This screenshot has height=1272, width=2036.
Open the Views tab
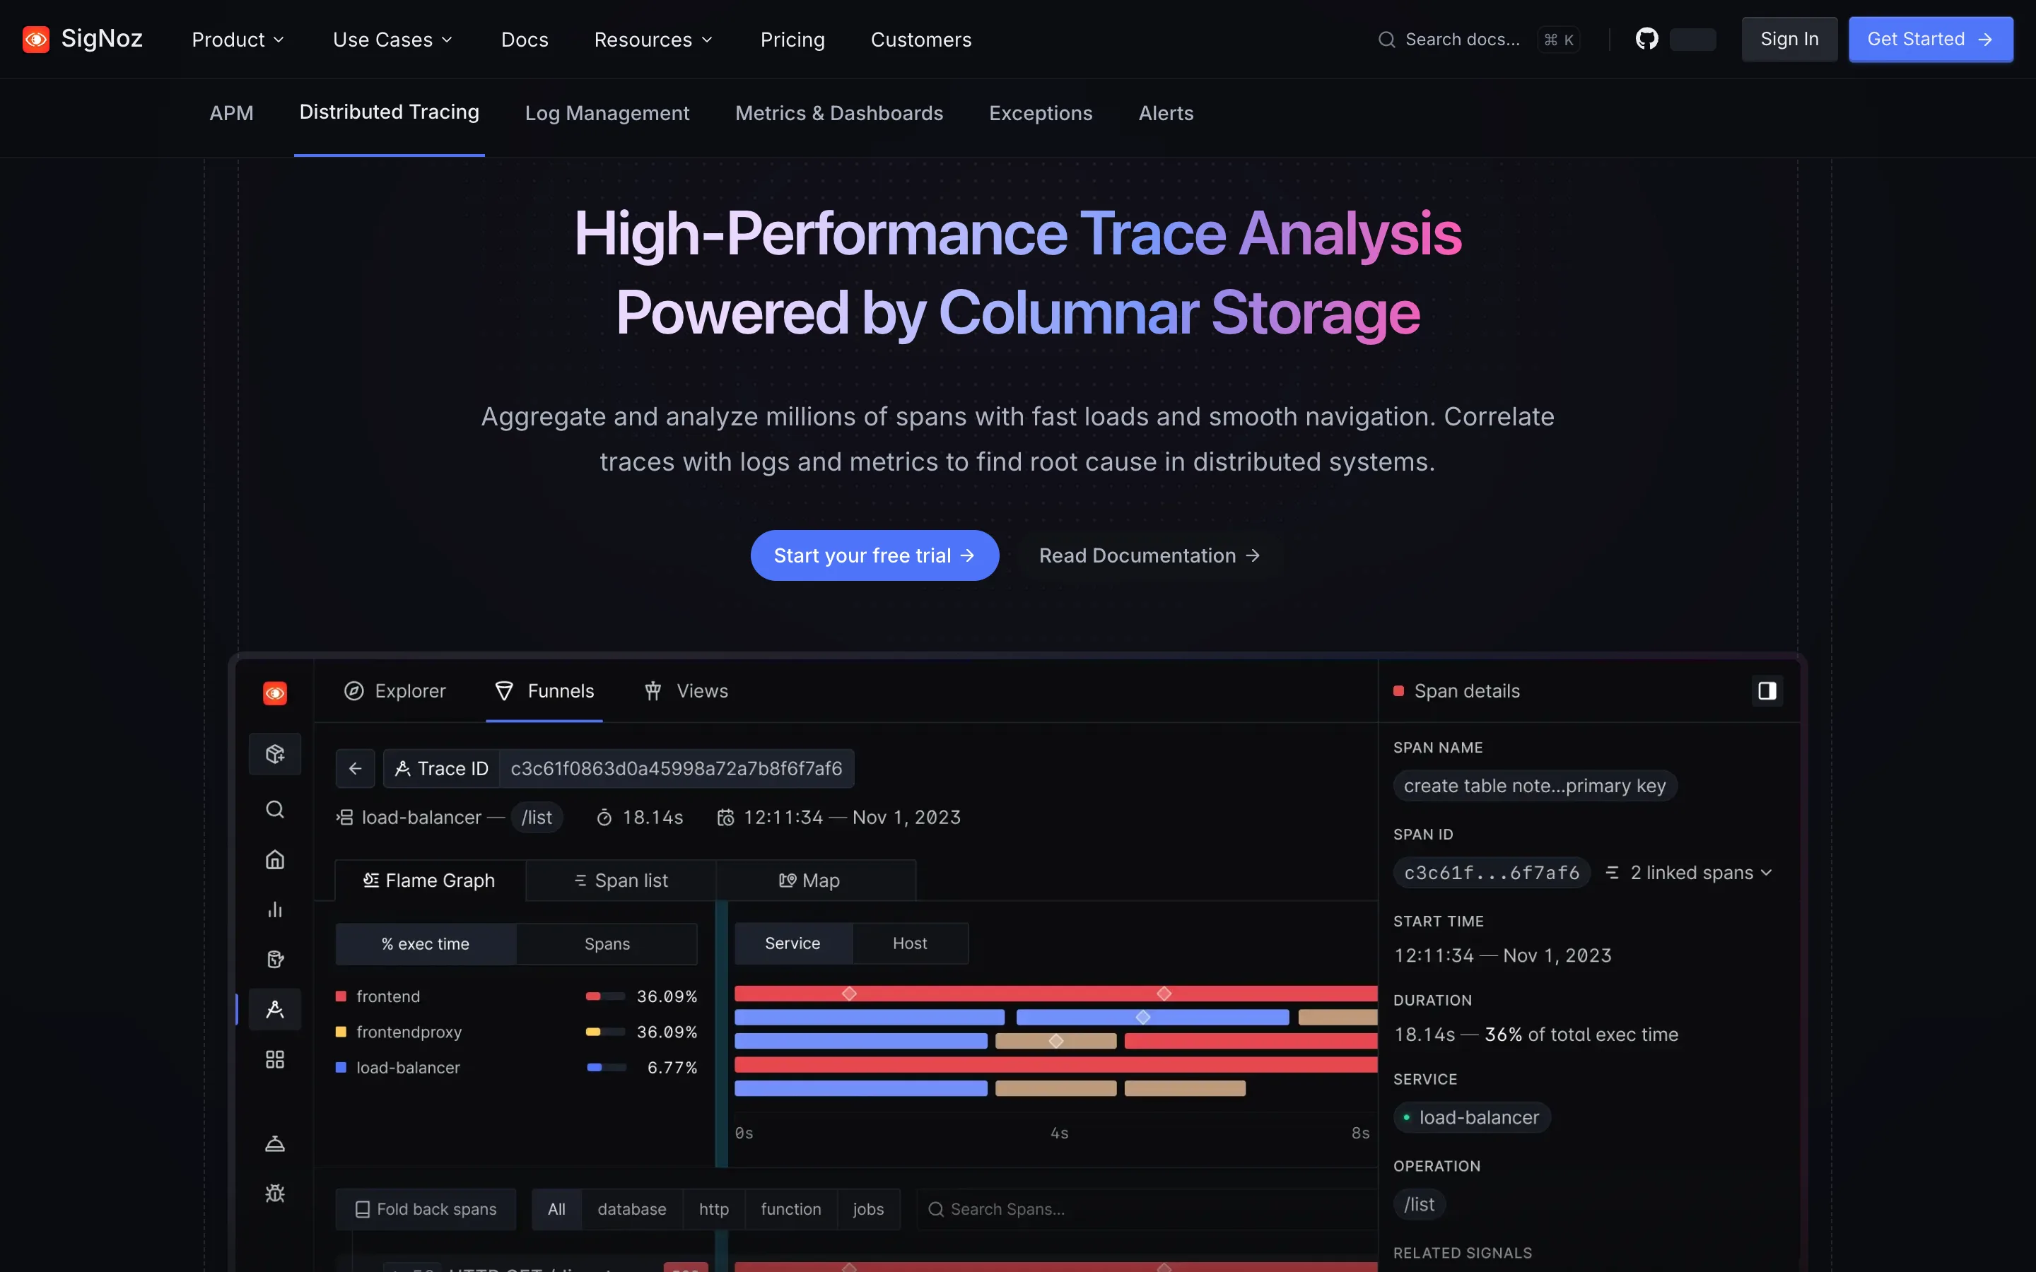coord(686,690)
